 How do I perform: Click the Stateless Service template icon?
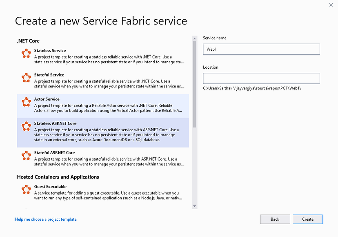point(26,53)
